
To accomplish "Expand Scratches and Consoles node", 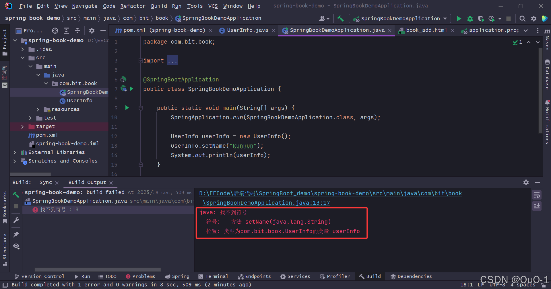I will tap(15, 161).
